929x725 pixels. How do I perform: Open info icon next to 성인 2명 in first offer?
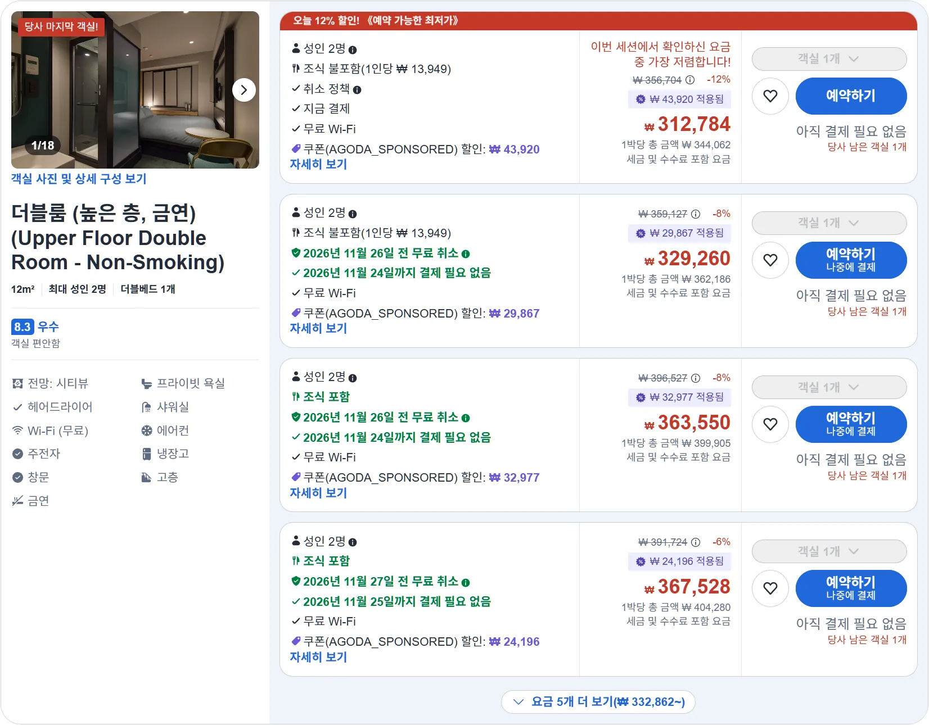click(x=353, y=50)
